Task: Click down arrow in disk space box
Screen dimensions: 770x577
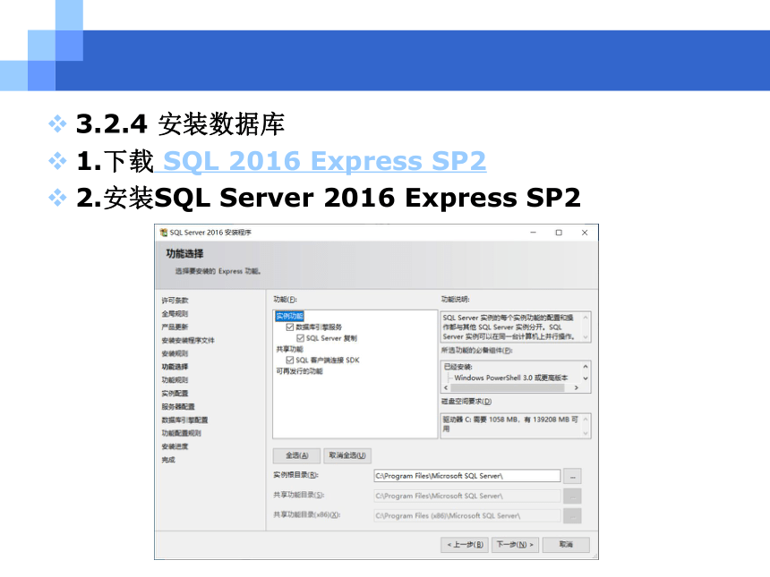Action: (586, 433)
